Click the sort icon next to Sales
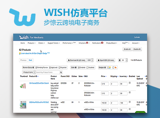Image resolution: width=160 pixels, height=118 pixels. tap(84, 76)
